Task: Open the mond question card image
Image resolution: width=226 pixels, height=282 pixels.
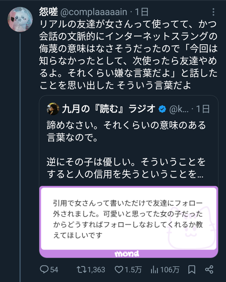Action: 129,222
